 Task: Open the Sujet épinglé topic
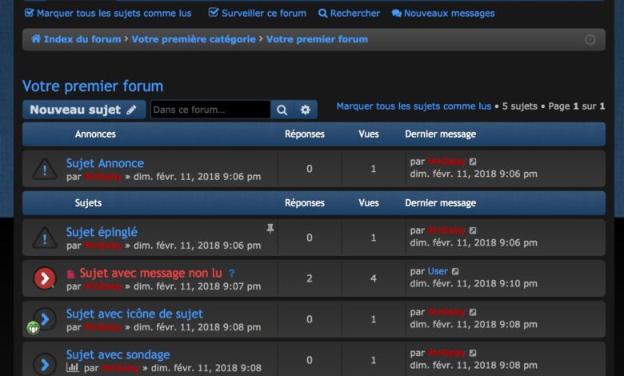(x=102, y=232)
